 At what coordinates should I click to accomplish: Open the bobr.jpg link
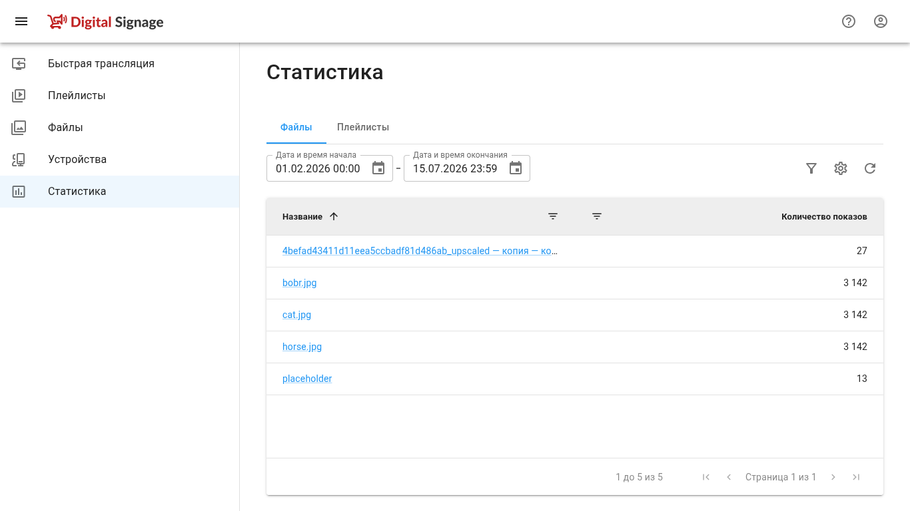[300, 283]
